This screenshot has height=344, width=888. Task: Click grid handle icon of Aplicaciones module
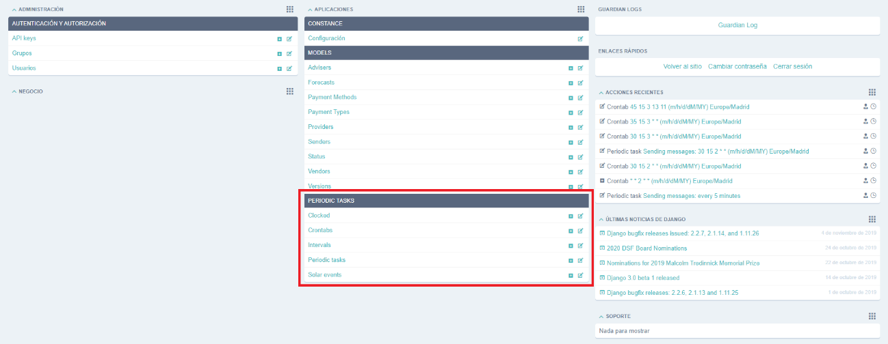(x=581, y=10)
